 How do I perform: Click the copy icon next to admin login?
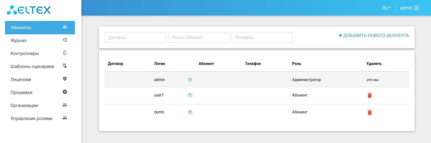[x=190, y=80]
